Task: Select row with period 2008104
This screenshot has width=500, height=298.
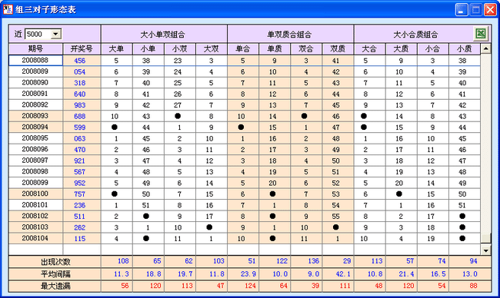Action: [245, 238]
